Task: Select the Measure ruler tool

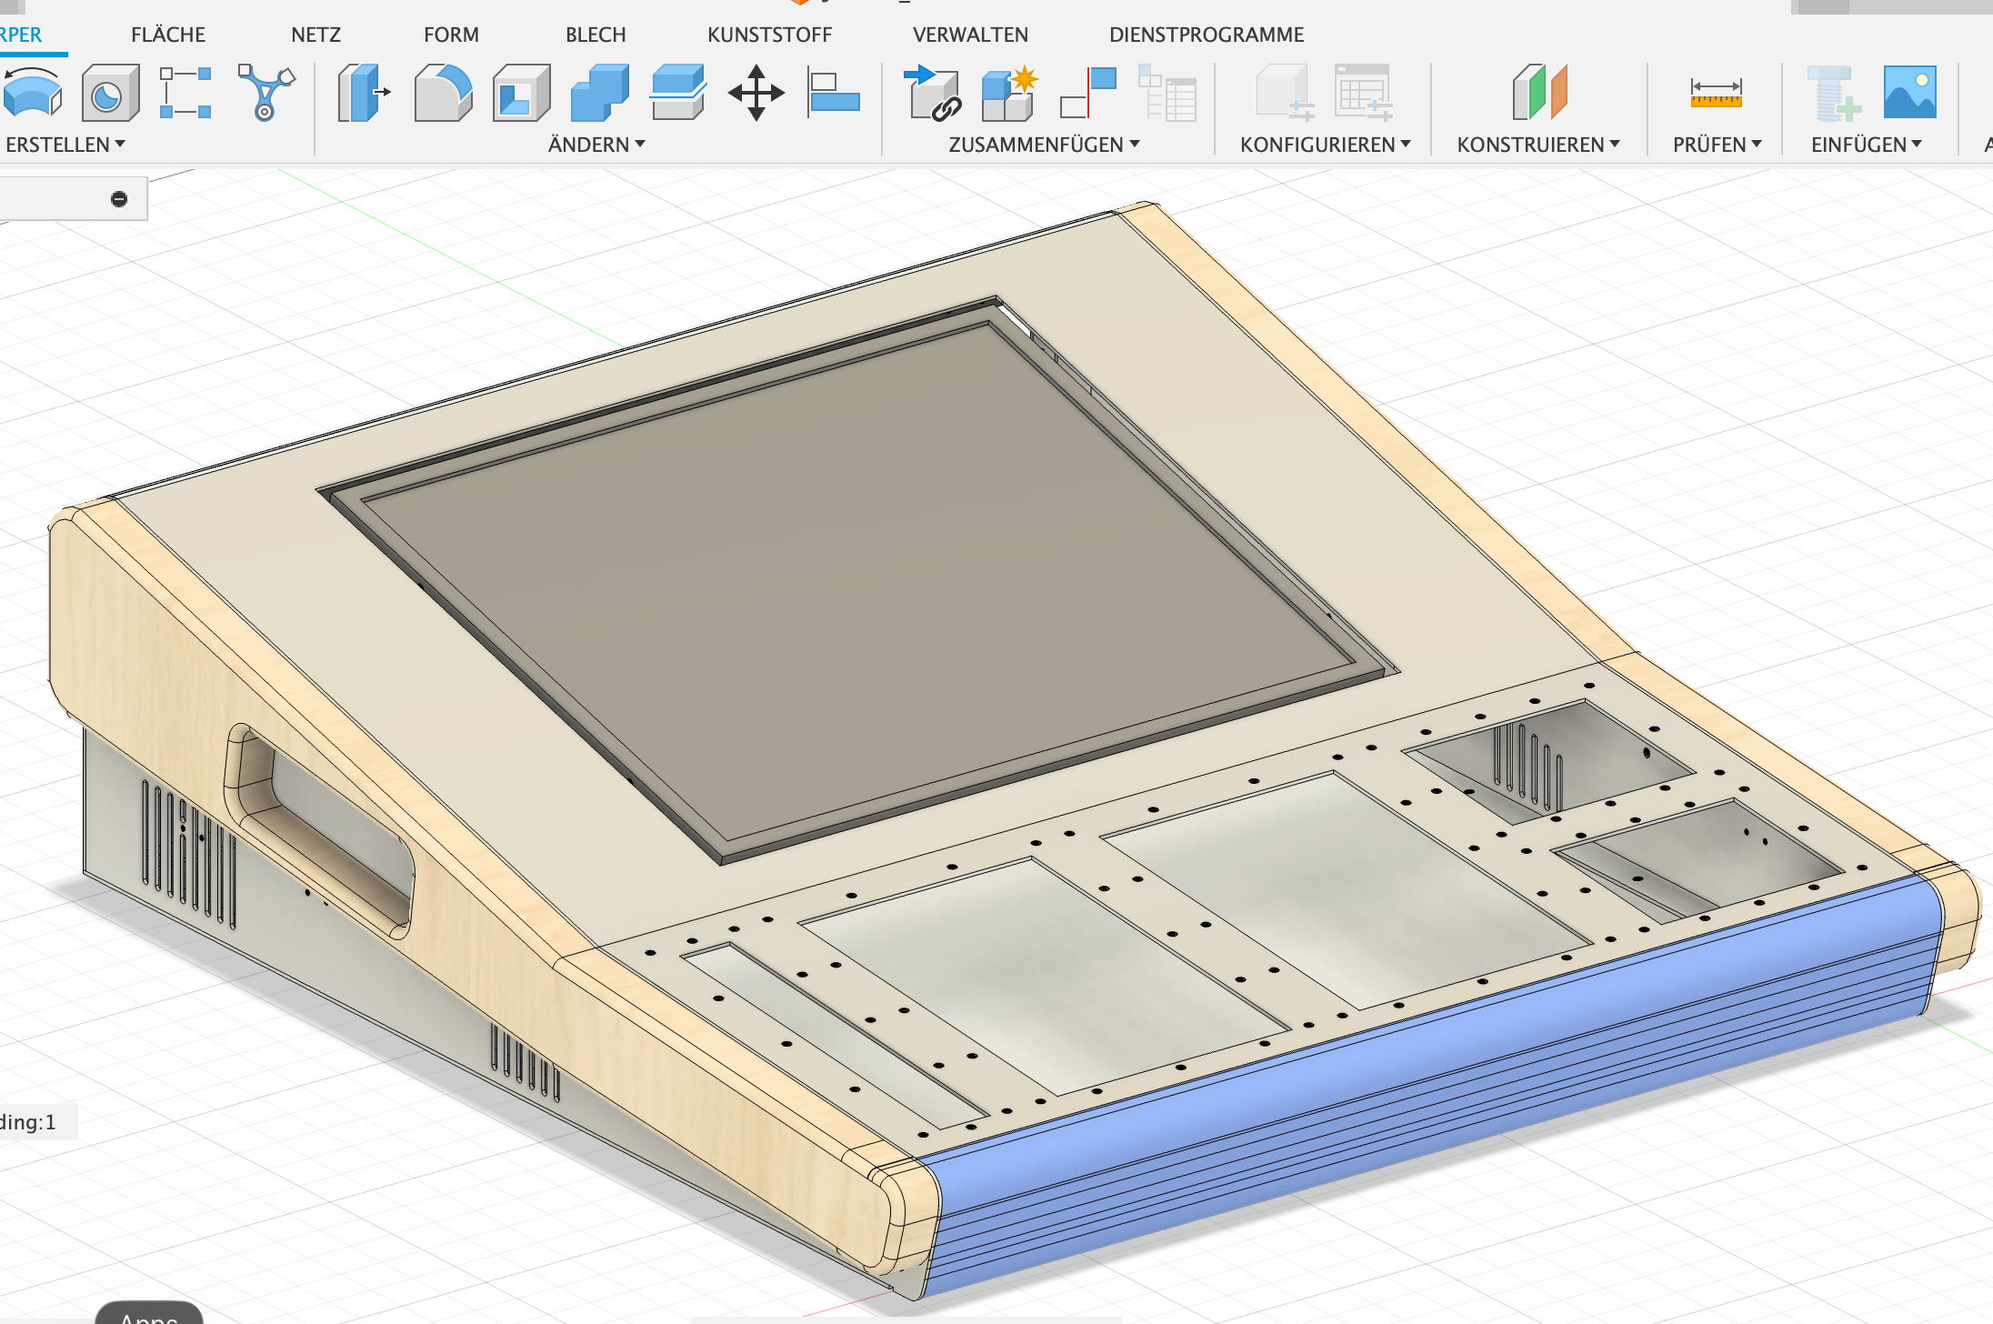Action: point(1716,92)
